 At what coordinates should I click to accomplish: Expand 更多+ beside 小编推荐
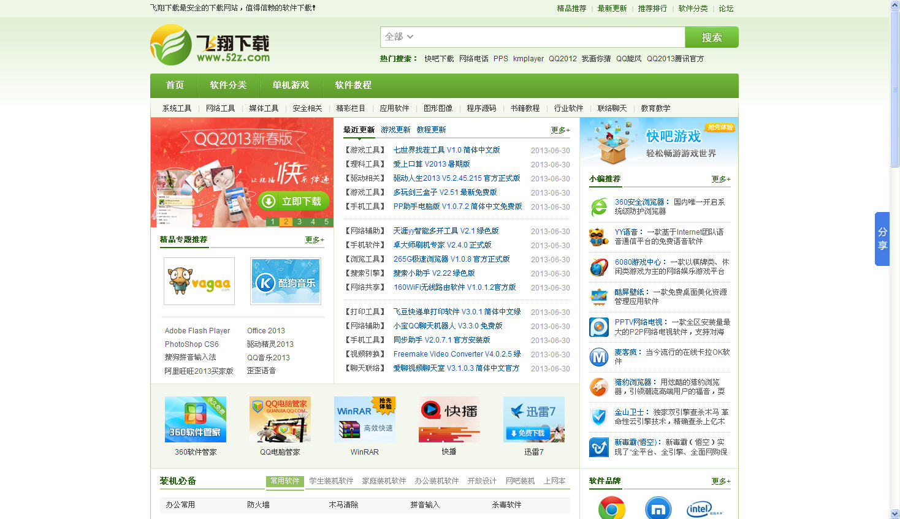[x=721, y=179]
